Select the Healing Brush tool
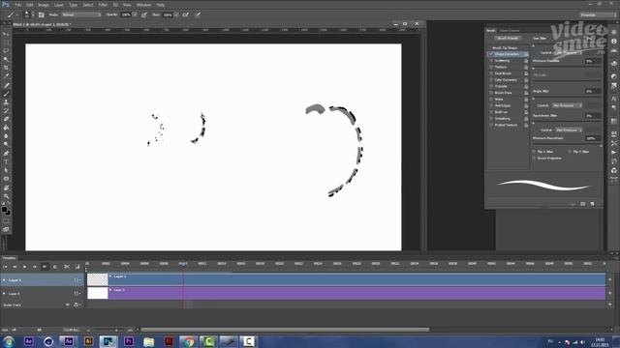 pyautogui.click(x=6, y=85)
